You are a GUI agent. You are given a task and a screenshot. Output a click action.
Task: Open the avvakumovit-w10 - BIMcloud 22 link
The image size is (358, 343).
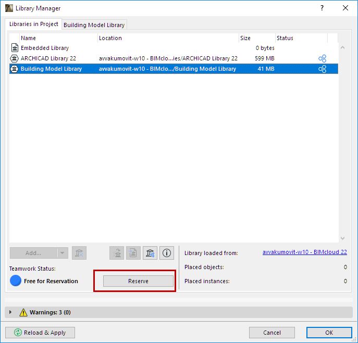coord(304,252)
